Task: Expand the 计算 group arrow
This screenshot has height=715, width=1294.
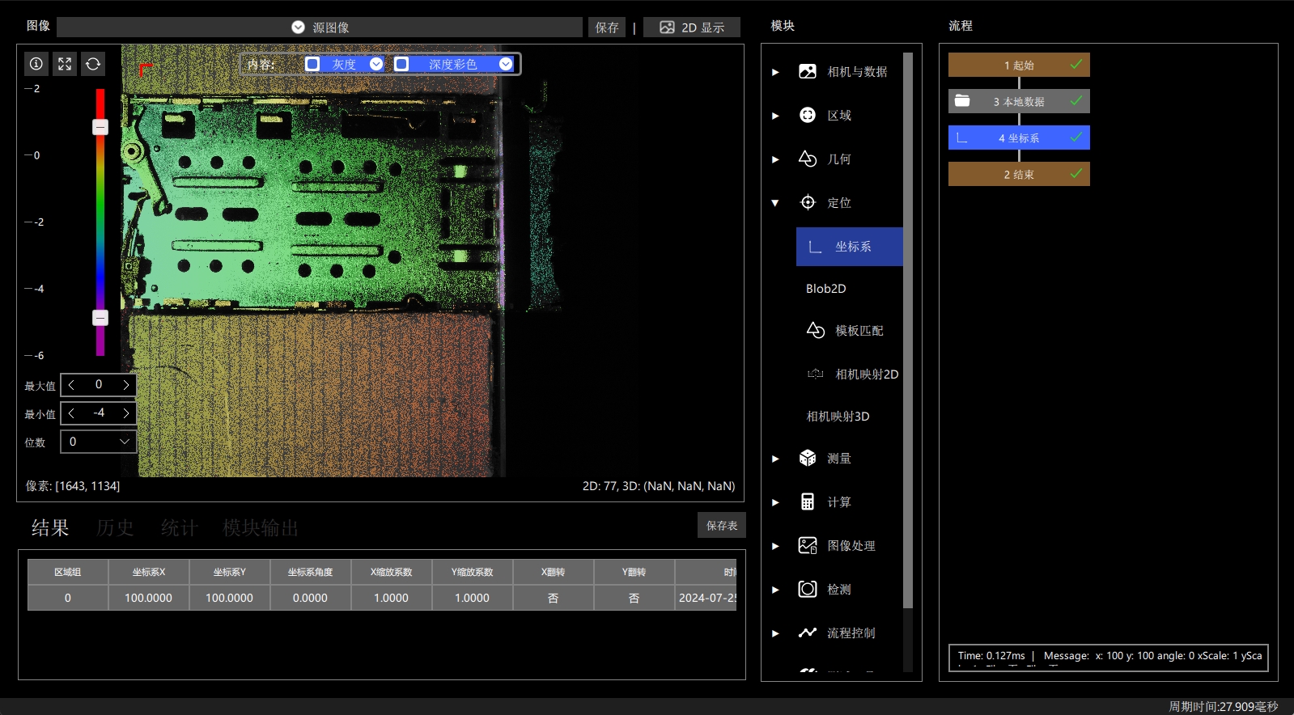Action: [x=775, y=502]
